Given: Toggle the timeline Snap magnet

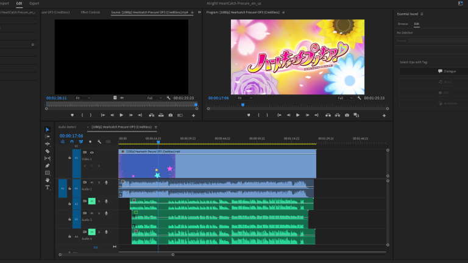Looking at the screenshot, I should click(71, 142).
